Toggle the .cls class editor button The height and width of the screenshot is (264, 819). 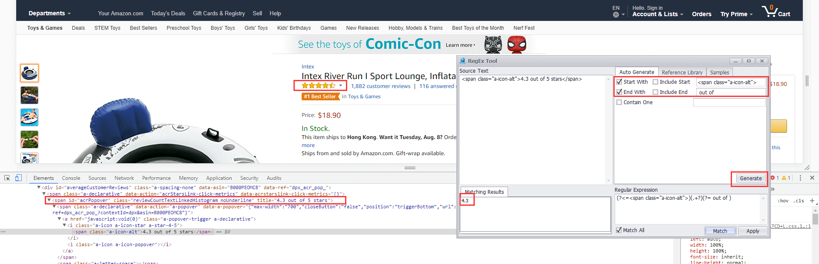point(799,201)
